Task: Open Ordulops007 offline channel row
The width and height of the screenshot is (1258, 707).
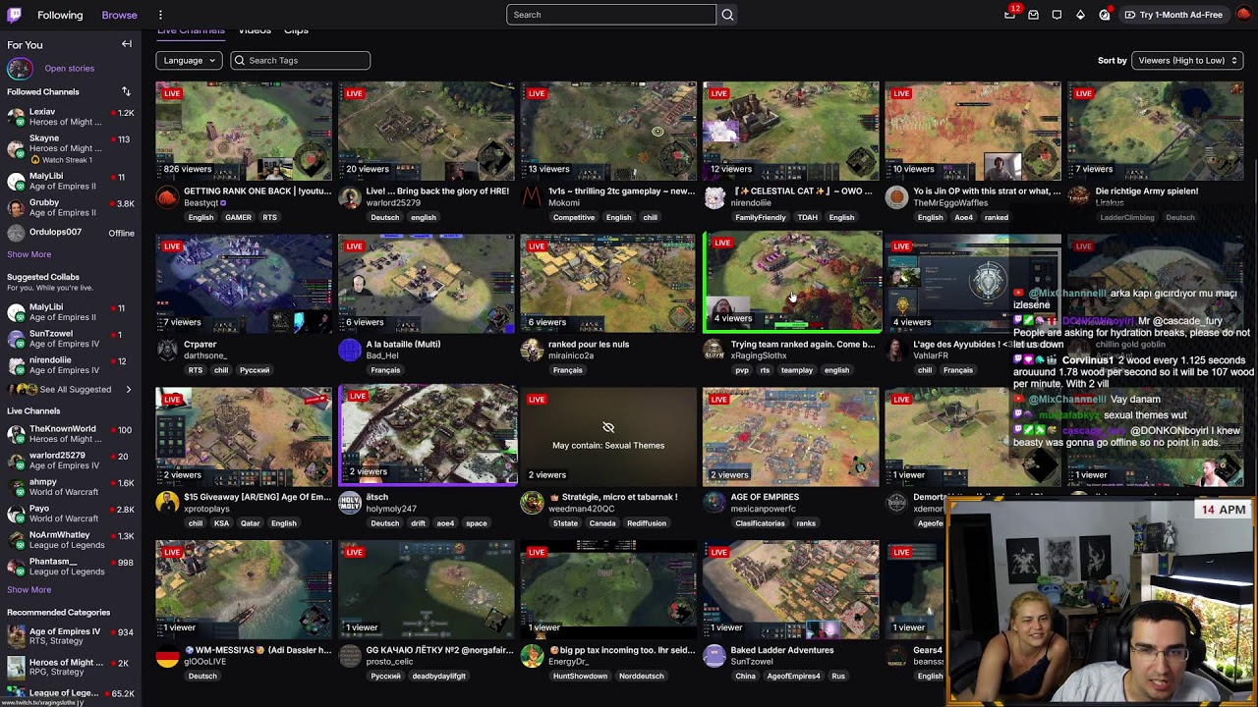Action: 71,233
